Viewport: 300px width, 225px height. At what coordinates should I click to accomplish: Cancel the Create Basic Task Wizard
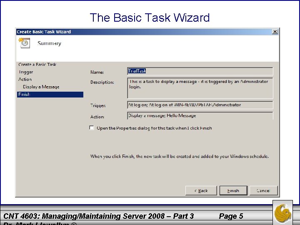pyautogui.click(x=263, y=190)
